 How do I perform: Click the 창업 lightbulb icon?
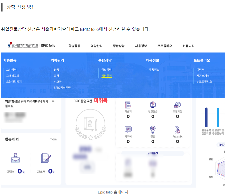pyautogui.click(x=153, y=130)
